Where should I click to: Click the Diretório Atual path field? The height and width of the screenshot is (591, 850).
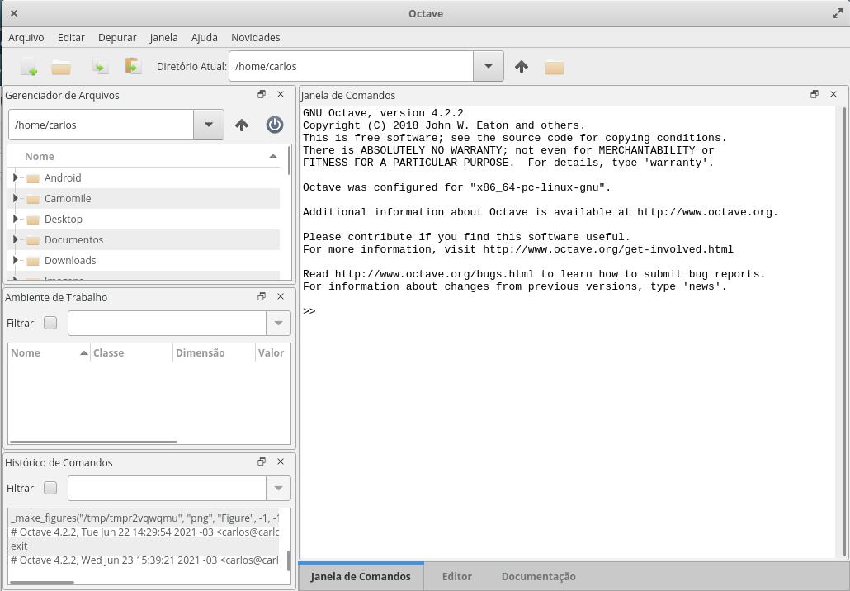click(x=352, y=66)
